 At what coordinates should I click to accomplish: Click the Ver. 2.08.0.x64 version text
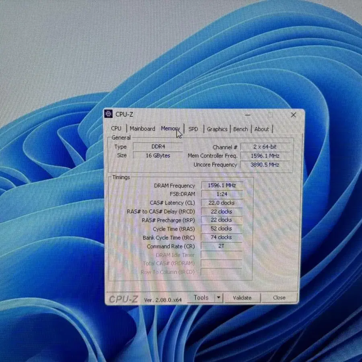(x=163, y=300)
